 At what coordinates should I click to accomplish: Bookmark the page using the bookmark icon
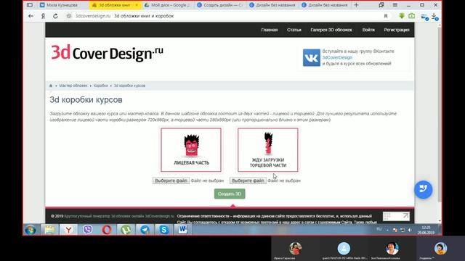tap(386, 16)
